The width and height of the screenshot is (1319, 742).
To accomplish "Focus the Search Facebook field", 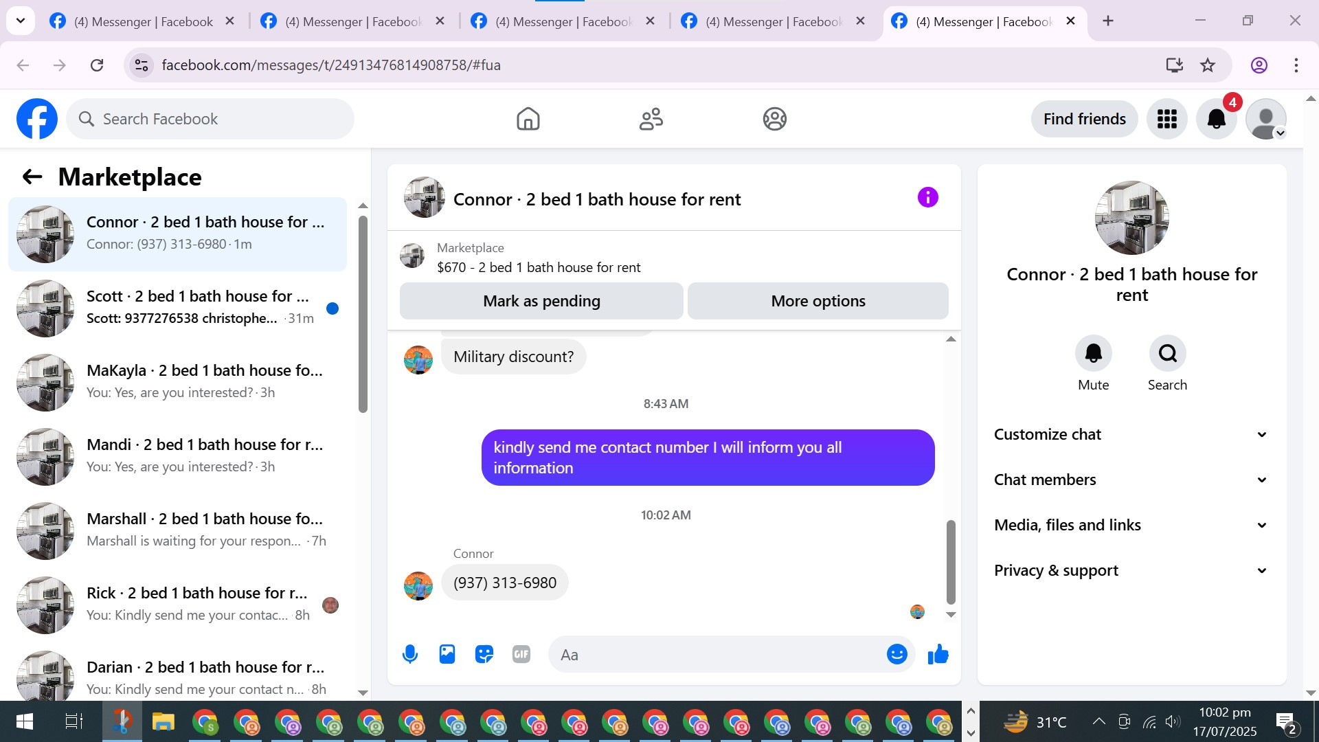I will [x=210, y=119].
